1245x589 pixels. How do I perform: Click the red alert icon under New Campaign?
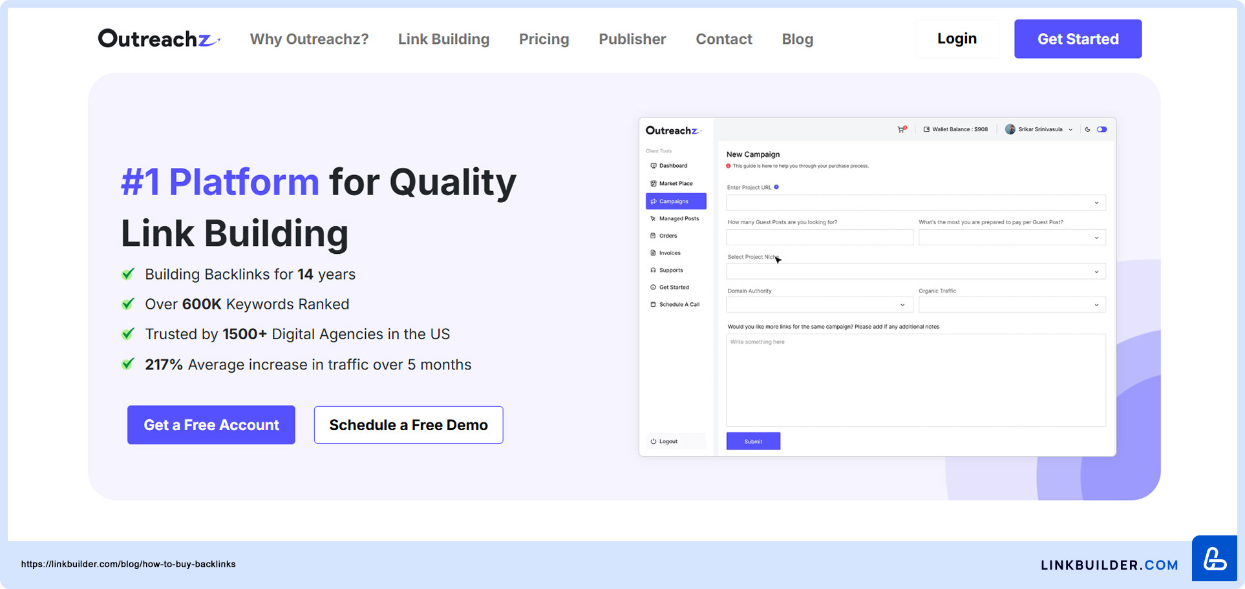coord(729,166)
